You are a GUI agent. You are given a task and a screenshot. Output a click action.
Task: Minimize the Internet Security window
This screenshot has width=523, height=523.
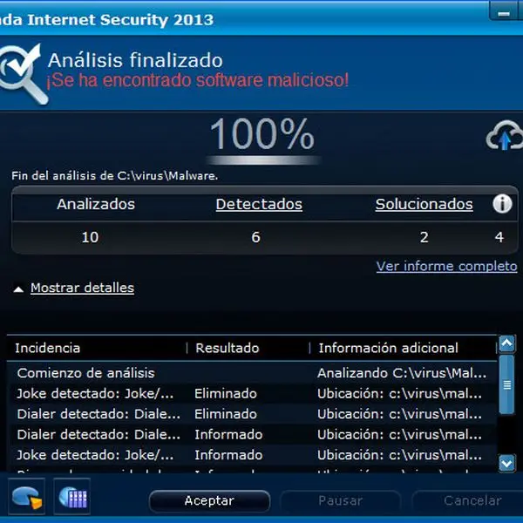[x=504, y=13]
